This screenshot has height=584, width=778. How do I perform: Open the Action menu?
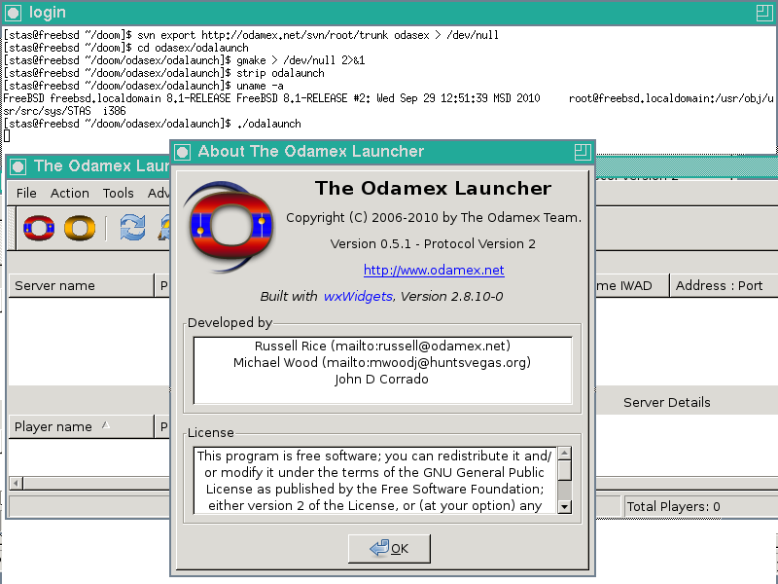(69, 193)
